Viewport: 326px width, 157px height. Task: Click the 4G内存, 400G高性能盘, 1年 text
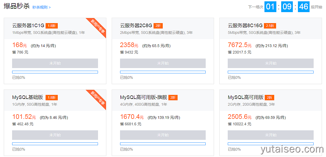point(144,104)
